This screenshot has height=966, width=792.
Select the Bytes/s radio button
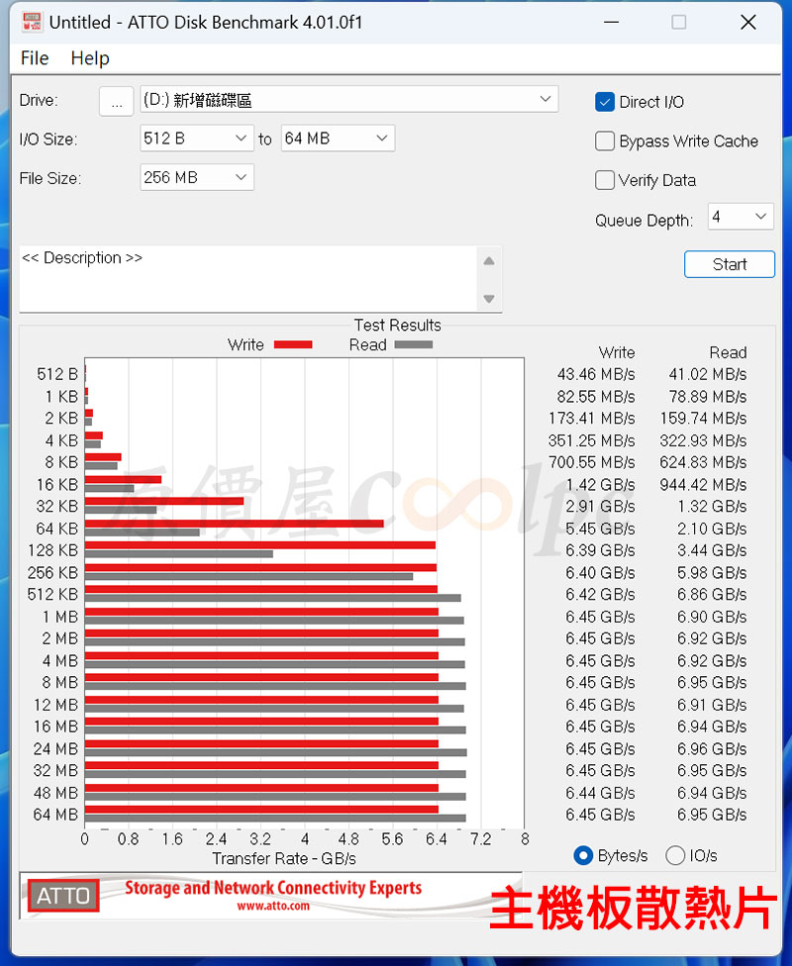point(583,856)
